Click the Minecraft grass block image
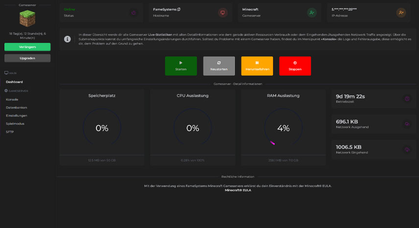Viewport: 419px width, 228px height. pyautogui.click(x=27, y=19)
